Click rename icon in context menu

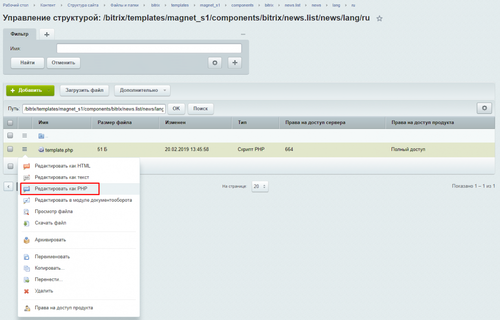(27, 257)
